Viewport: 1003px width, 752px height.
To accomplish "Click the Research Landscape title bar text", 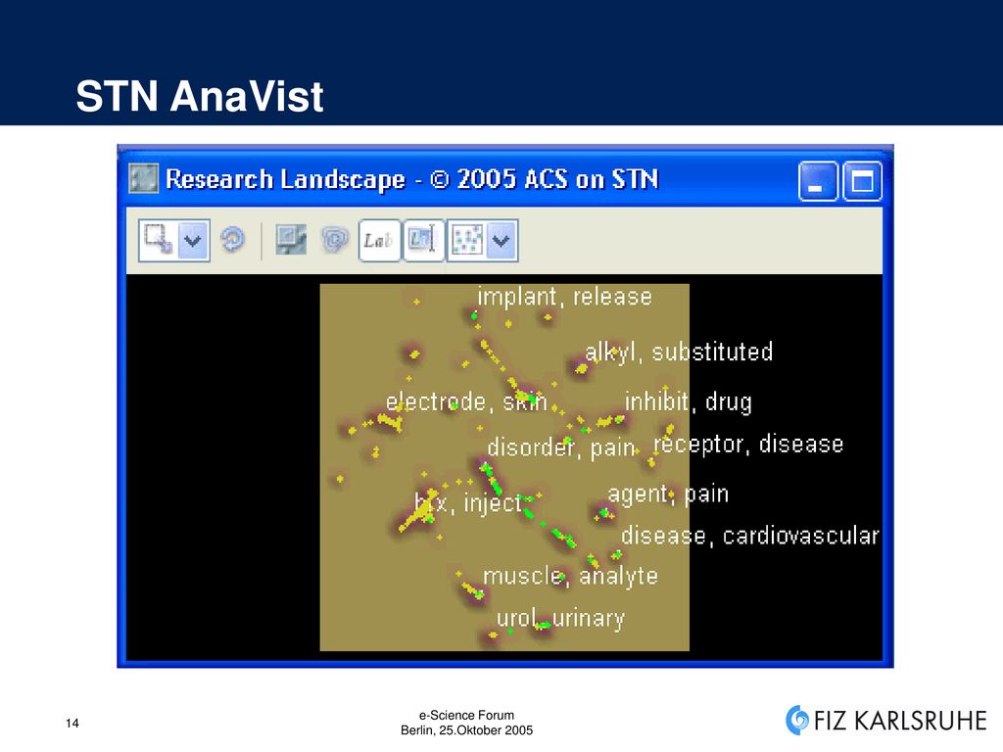I will click(x=412, y=179).
